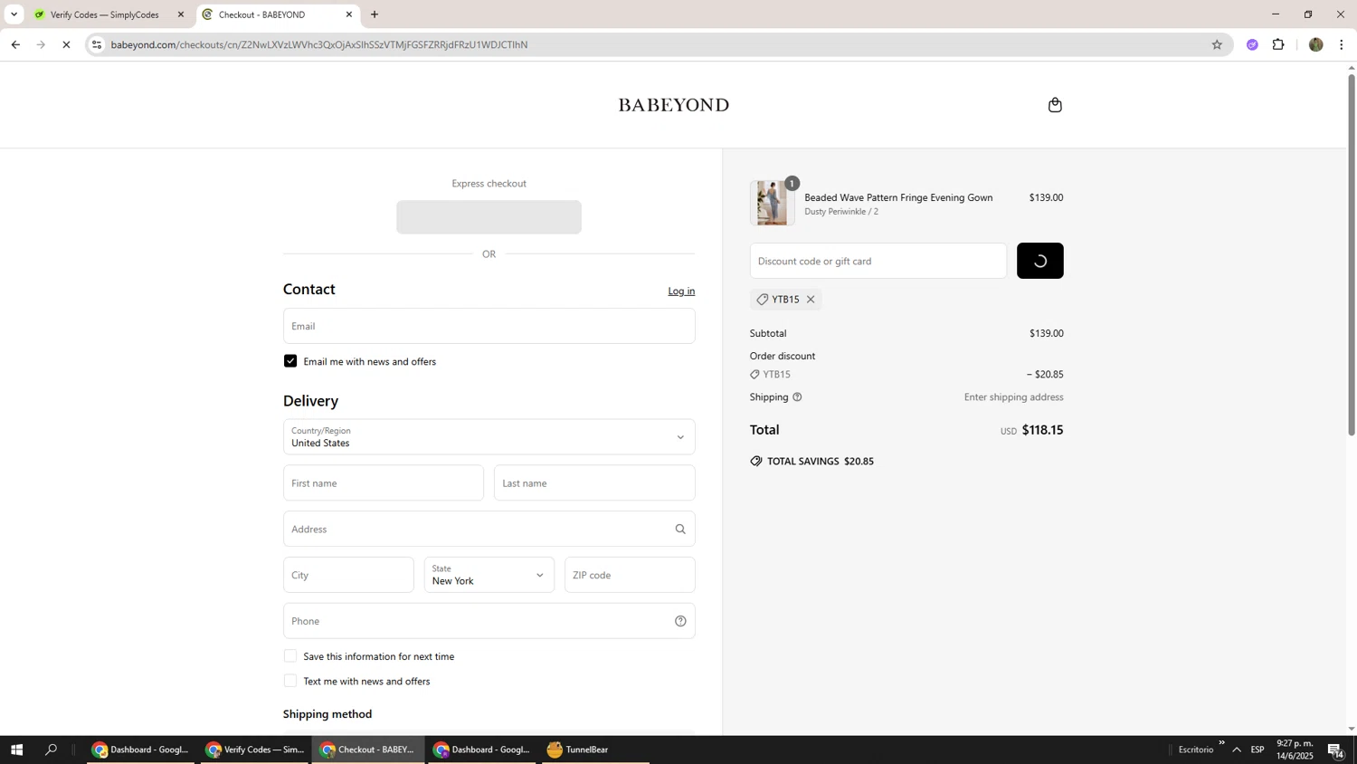1357x764 pixels.
Task: Uncheck Email me with news and offers
Action: point(290,361)
